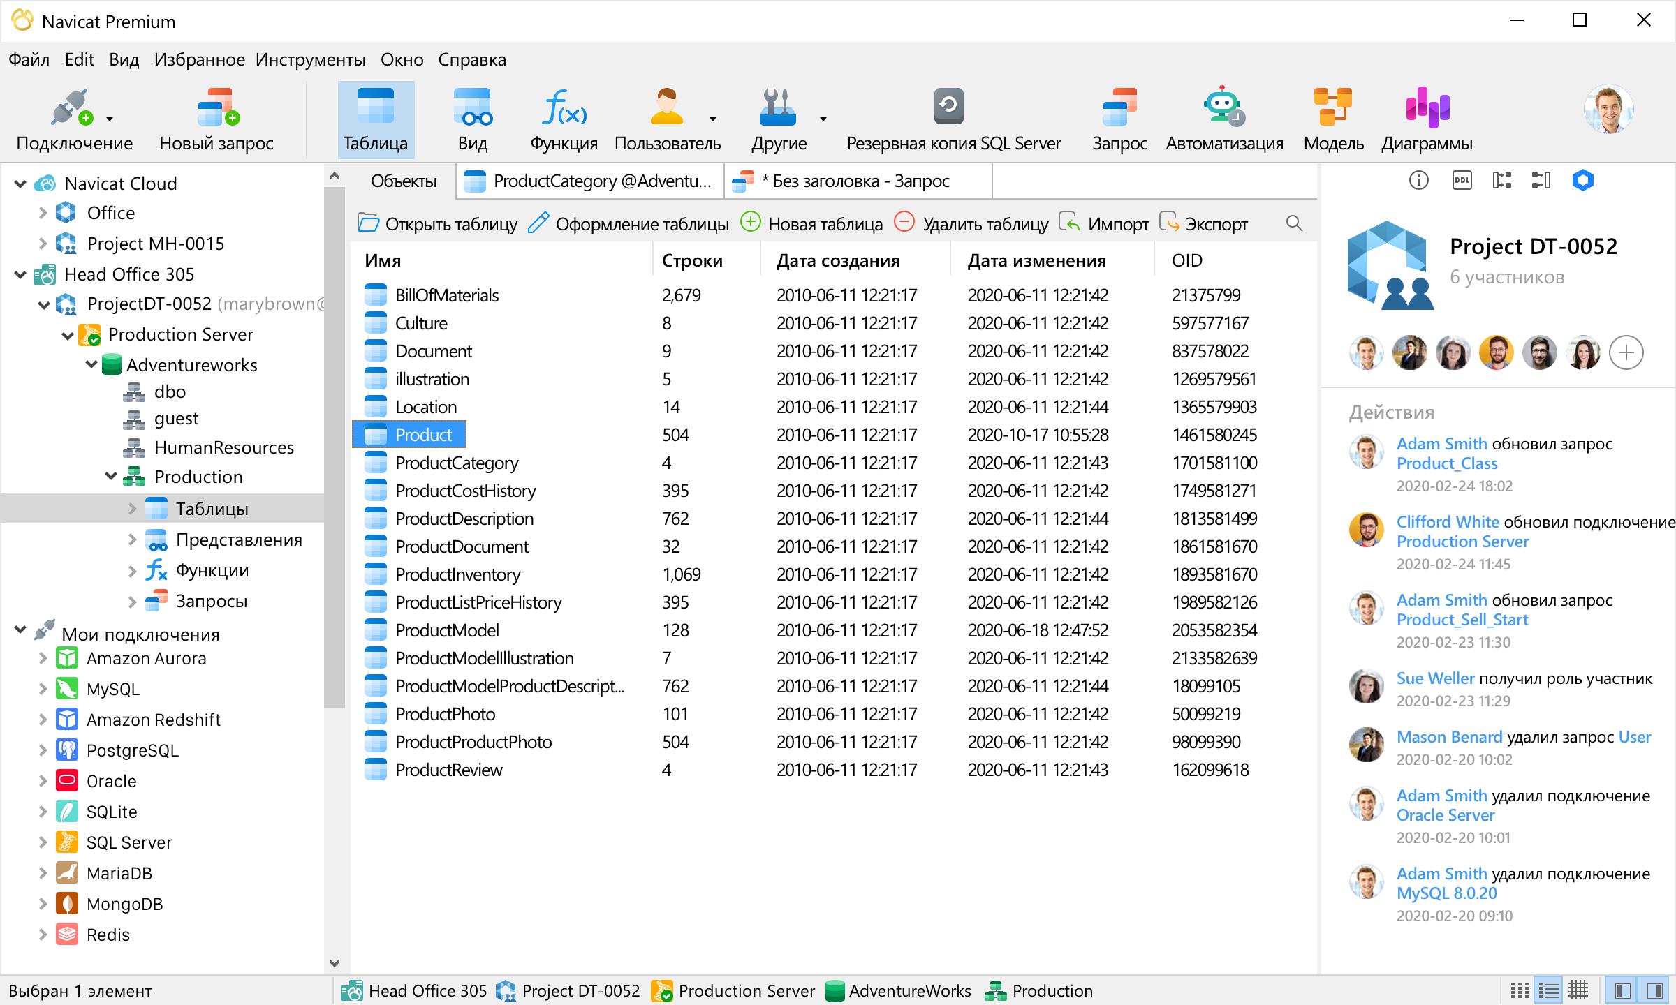Screen dimensions: 1676x1005
Task: Collapse the Navicat Cloud tree node
Action: pyautogui.click(x=20, y=184)
